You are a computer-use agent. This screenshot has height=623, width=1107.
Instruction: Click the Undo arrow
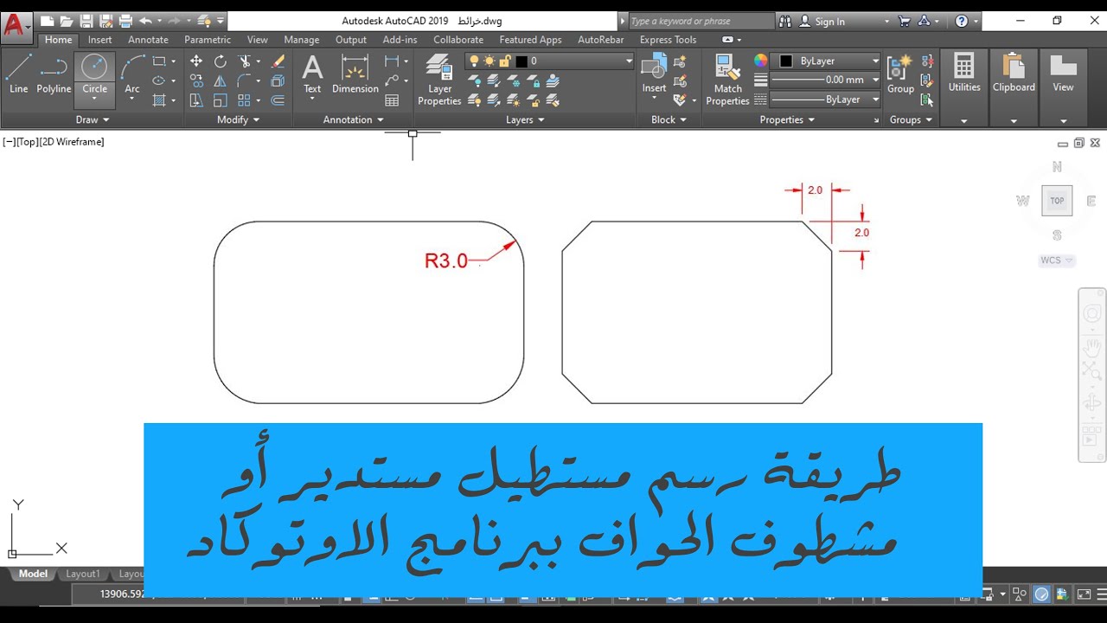click(x=144, y=21)
